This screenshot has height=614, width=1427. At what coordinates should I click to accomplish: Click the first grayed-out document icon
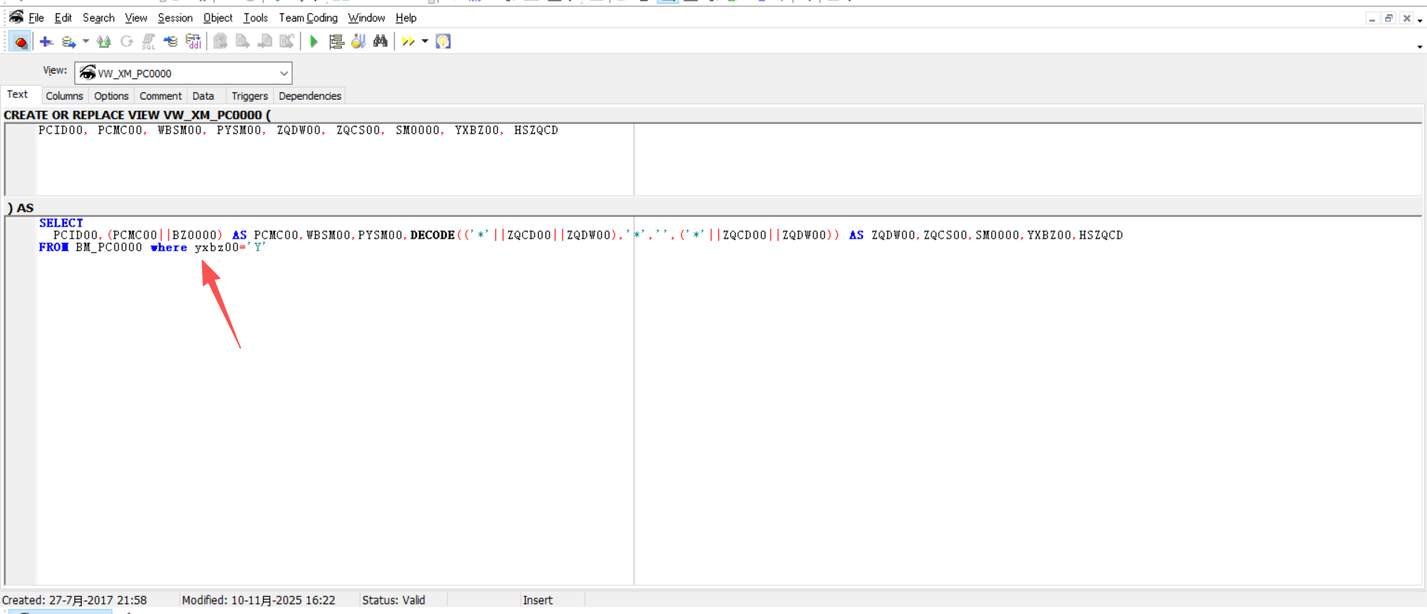(x=220, y=42)
